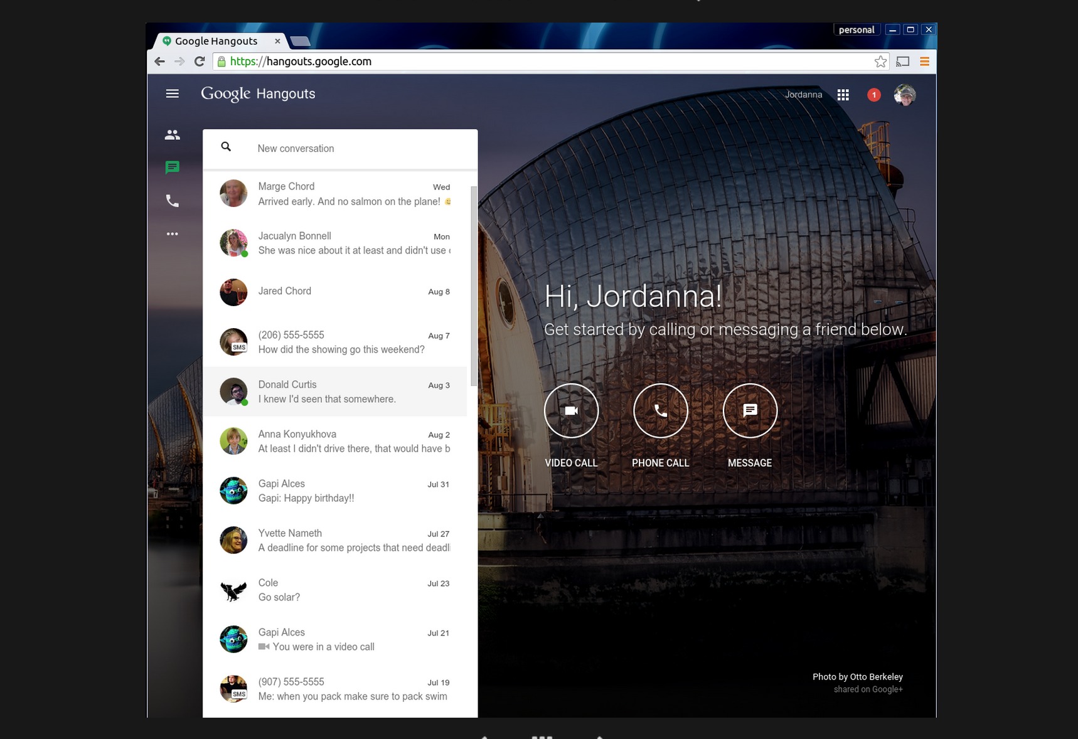Open the red notifications badge
Screen dimensions: 1078x739
(x=874, y=95)
